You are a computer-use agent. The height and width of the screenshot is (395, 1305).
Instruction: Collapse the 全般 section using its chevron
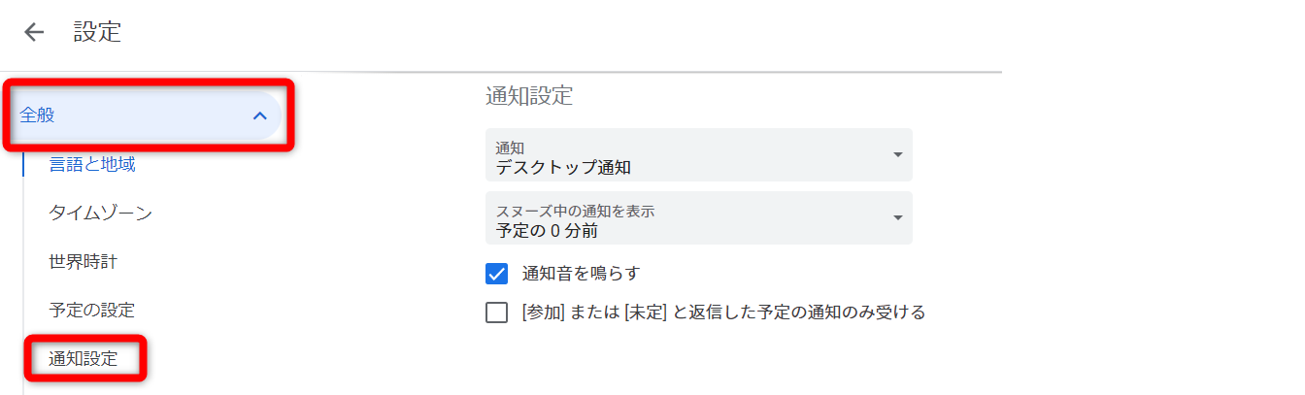[x=259, y=115]
